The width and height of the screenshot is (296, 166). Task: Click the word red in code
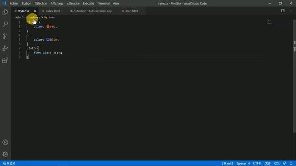[x=53, y=27]
